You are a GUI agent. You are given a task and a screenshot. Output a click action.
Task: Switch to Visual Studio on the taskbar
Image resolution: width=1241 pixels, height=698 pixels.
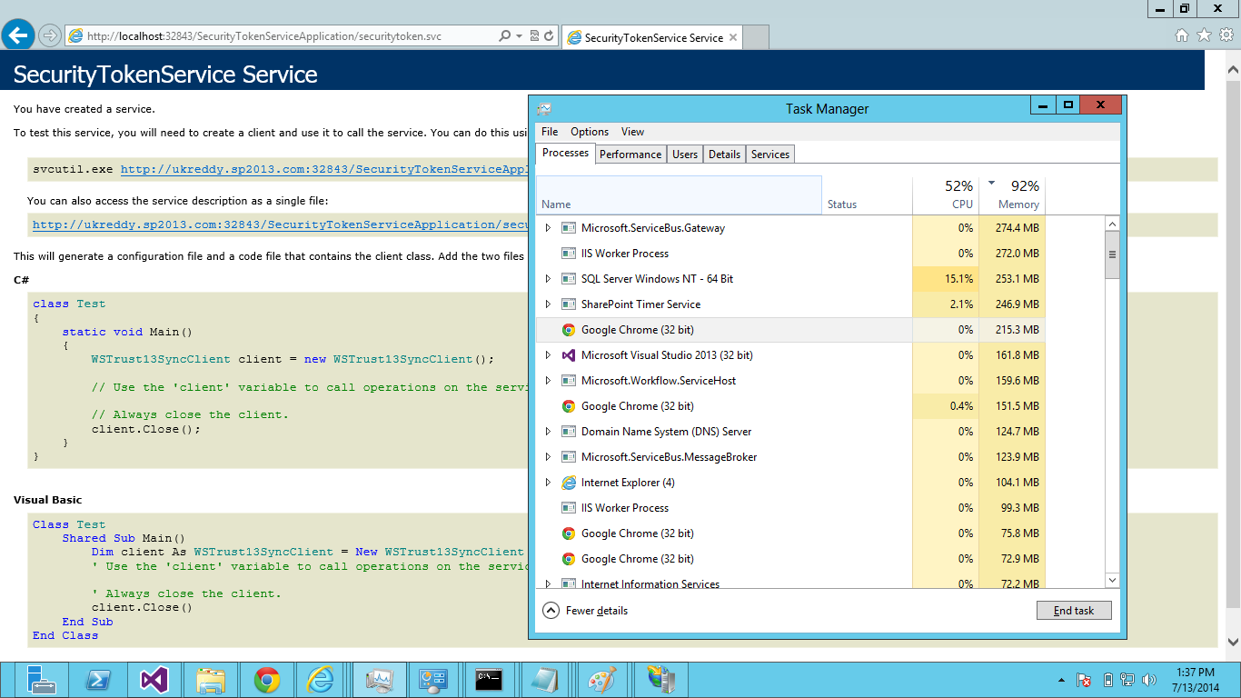coord(154,679)
